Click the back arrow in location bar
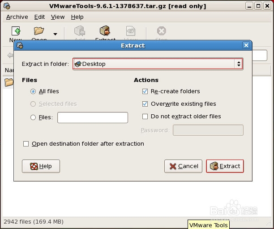This screenshot has height=229, width=274. (10, 56)
